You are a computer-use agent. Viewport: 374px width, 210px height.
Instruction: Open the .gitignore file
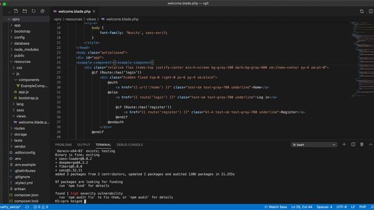click(x=20, y=177)
